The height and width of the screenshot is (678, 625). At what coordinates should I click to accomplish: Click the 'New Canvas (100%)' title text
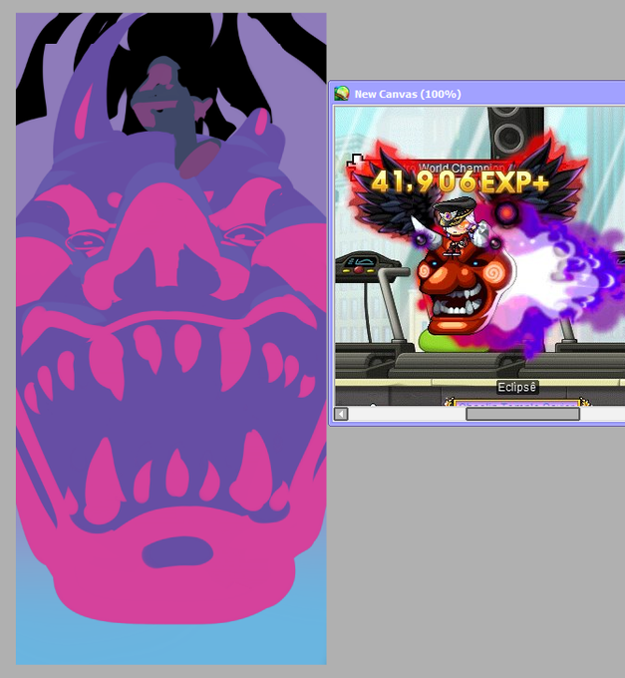(x=408, y=94)
